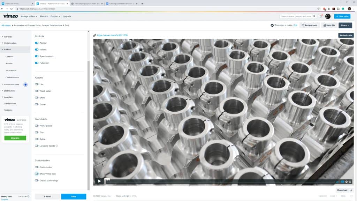Viewport: 357px width, 201px height.
Task: Enable the Title toggle
Action: pos(37,132)
